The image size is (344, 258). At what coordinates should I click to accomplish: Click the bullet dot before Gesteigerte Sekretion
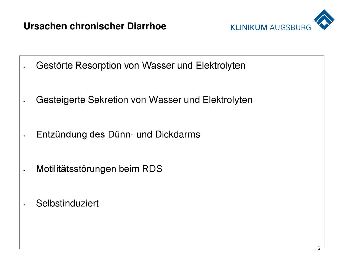pos(24,101)
